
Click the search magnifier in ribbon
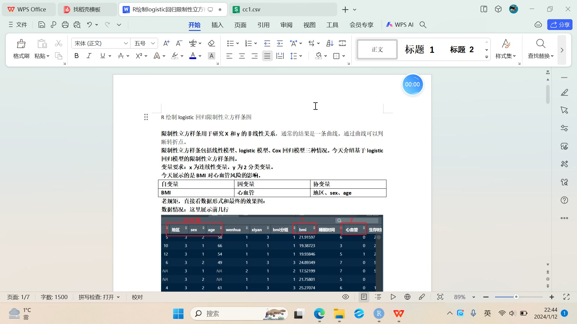coord(423,25)
